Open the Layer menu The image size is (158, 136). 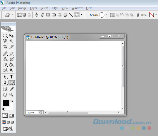tap(34, 8)
